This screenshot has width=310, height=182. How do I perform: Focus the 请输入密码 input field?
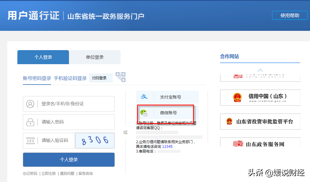(69, 122)
